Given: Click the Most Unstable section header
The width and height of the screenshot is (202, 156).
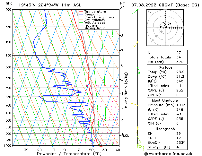Looking at the screenshot, I should coord(165,100).
